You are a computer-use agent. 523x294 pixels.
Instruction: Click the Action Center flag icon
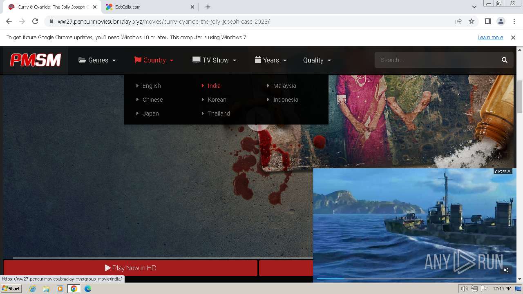pyautogui.click(x=484, y=289)
